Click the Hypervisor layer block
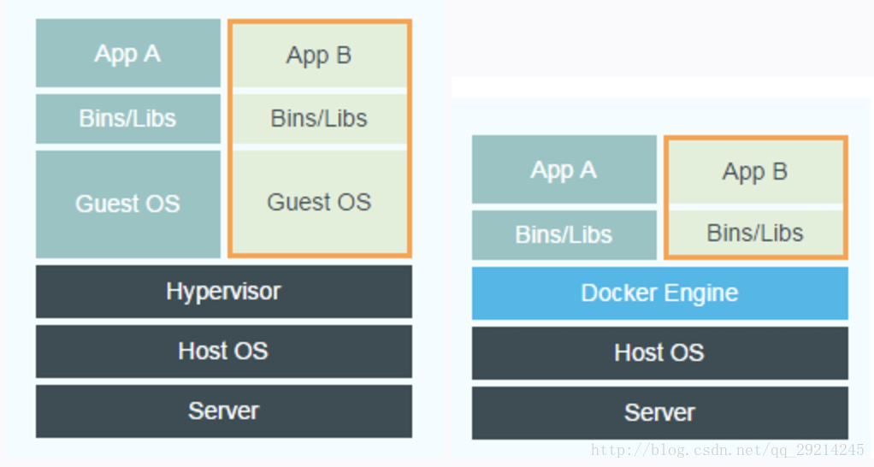 click(x=224, y=292)
